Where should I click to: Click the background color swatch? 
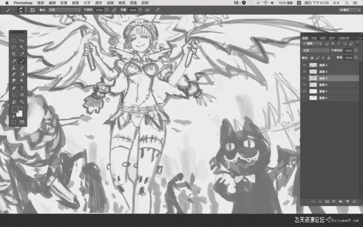[x=19, y=113]
